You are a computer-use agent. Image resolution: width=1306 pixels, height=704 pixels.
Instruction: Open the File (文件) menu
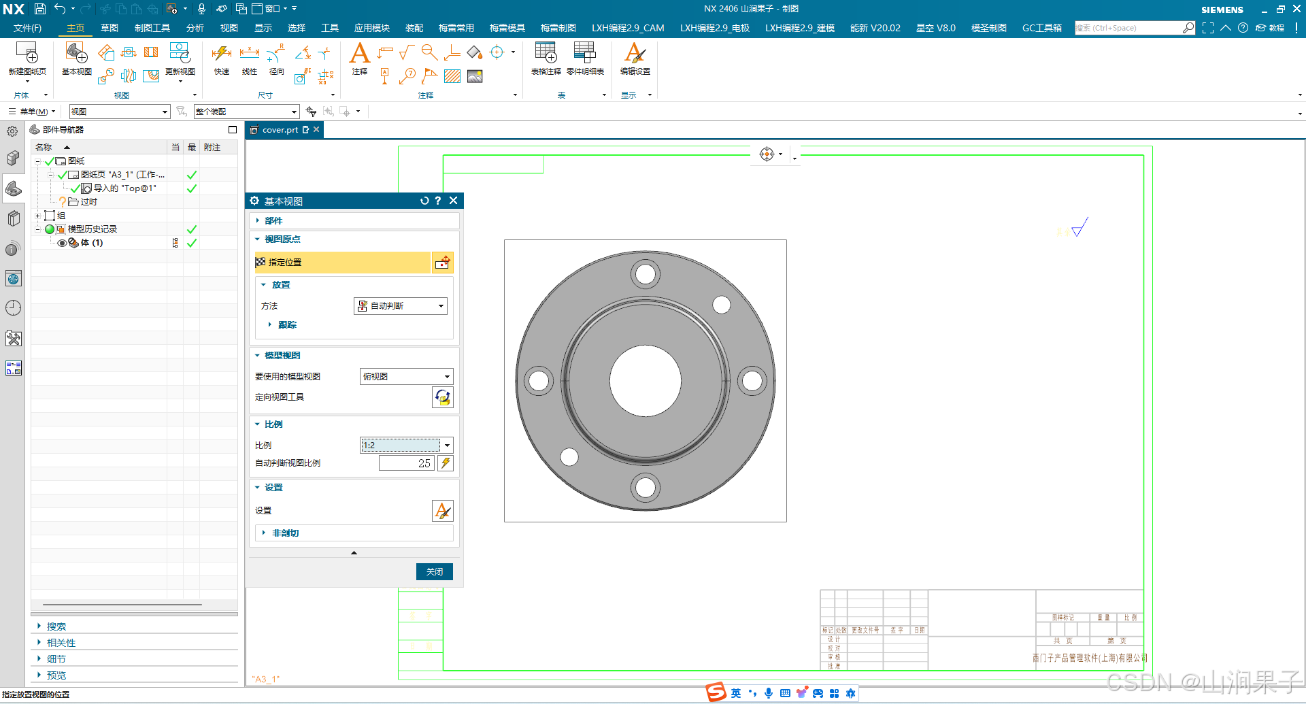point(28,28)
